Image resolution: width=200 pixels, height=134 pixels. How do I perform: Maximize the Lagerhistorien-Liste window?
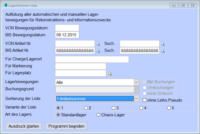[x=183, y=5]
